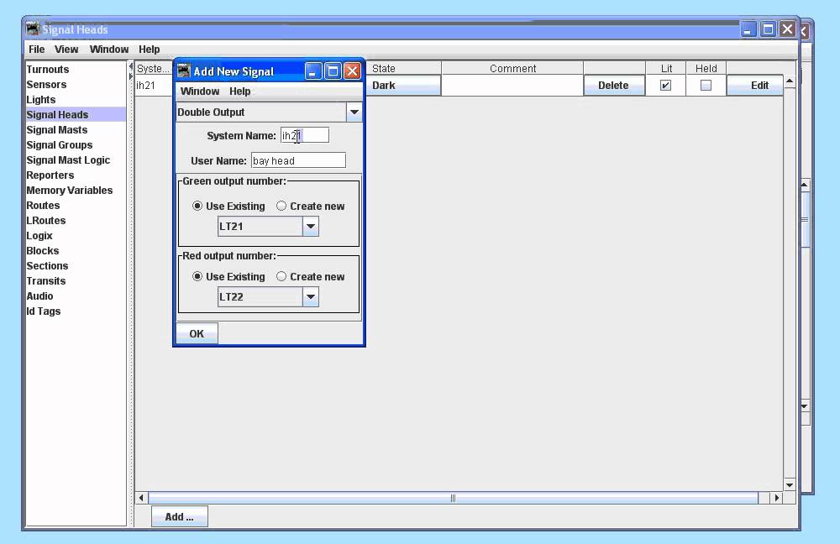Viewport: 840px width, 544px height.
Task: Toggle the Held checkbox for ih21
Action: (706, 85)
